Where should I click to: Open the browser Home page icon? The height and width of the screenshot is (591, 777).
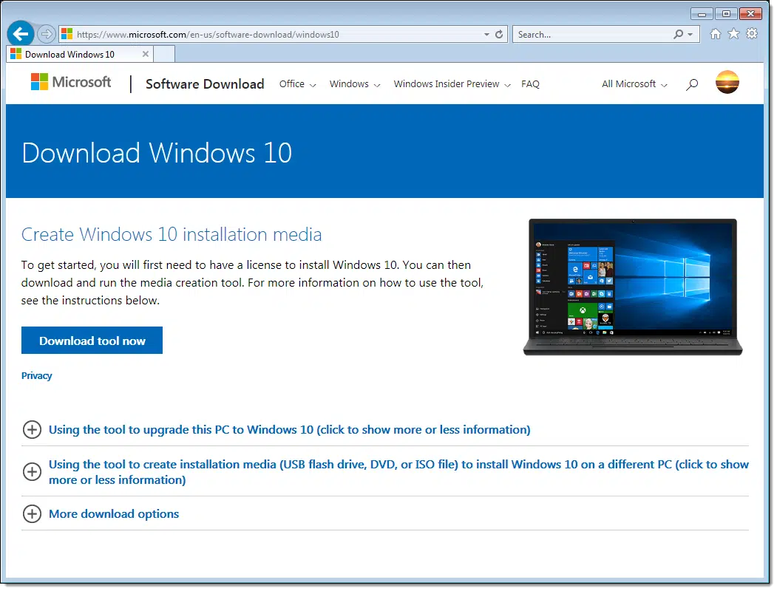[715, 34]
